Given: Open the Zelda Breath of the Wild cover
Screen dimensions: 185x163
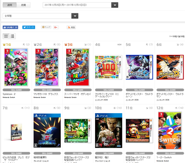Looking at the screenshot, I should click(16, 132).
